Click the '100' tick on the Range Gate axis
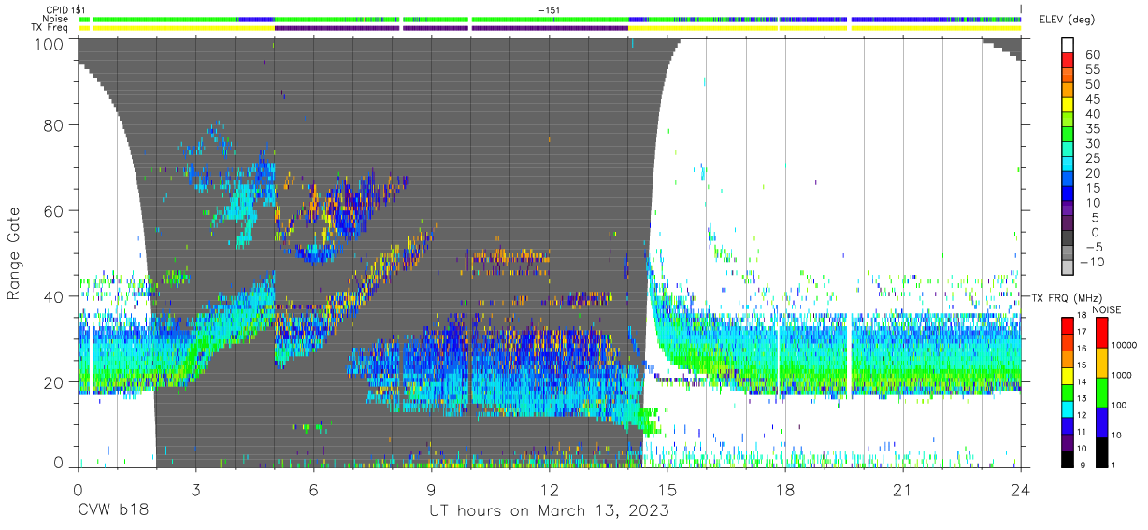The height and width of the screenshot is (530, 1148). (x=50, y=43)
